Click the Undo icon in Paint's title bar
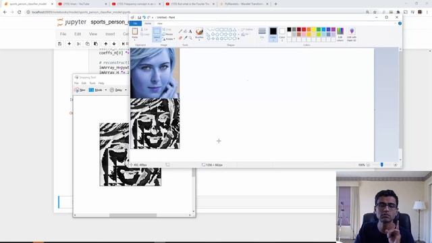Image resolution: width=432 pixels, height=243 pixels. pyautogui.click(x=144, y=18)
